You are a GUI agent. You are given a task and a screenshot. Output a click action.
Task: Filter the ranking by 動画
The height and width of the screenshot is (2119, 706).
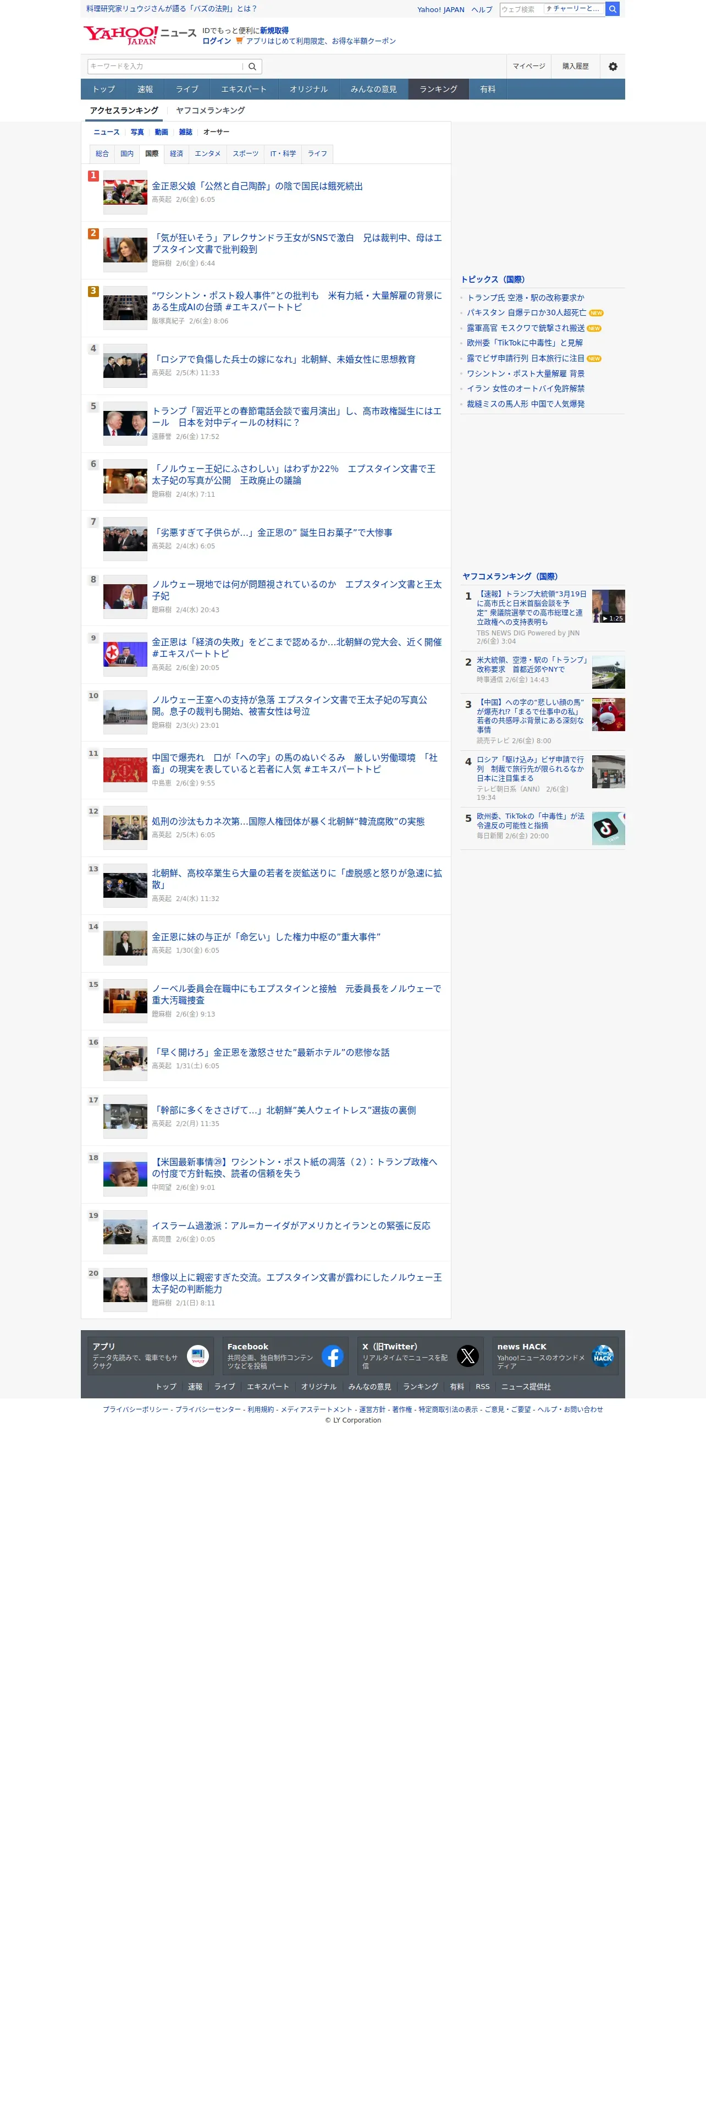(x=161, y=131)
